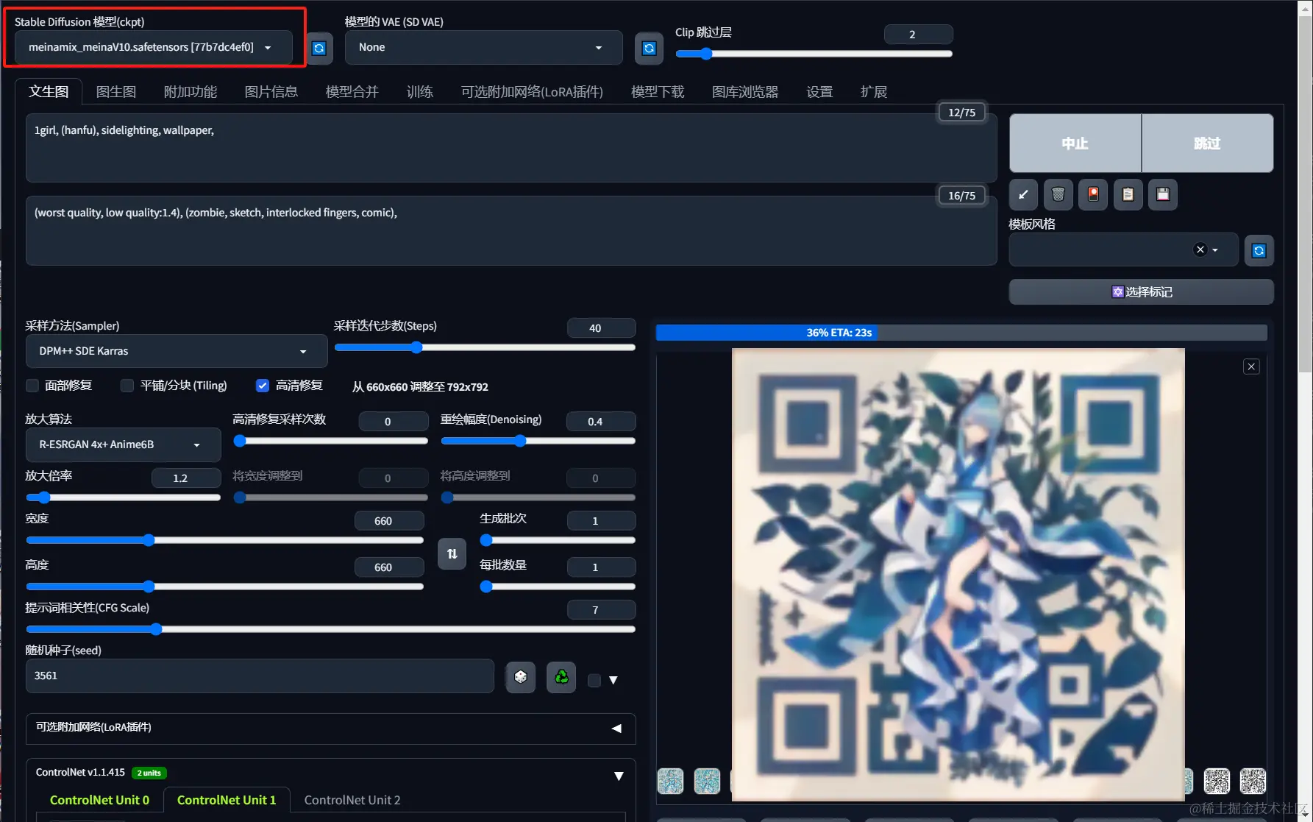Open the 模板风格 styles dropdown arrow
The image size is (1313, 822).
click(x=1215, y=250)
